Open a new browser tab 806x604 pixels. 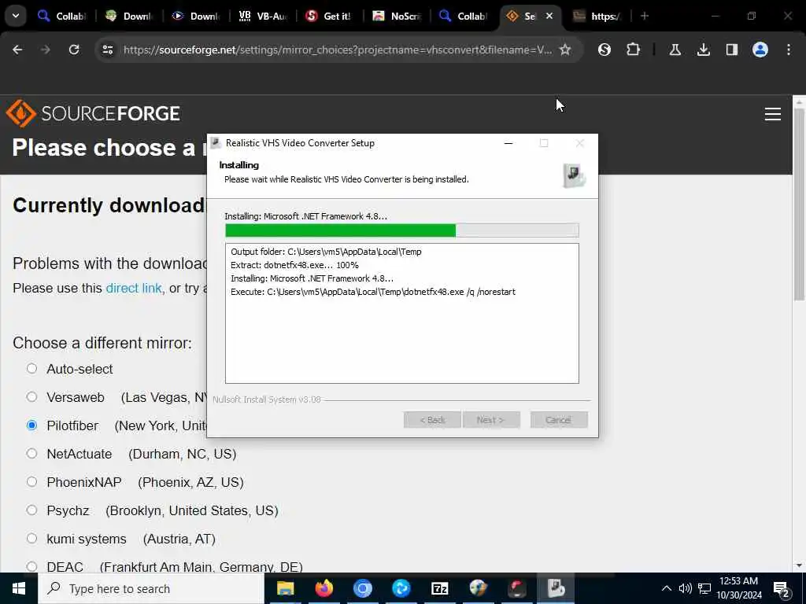(645, 16)
